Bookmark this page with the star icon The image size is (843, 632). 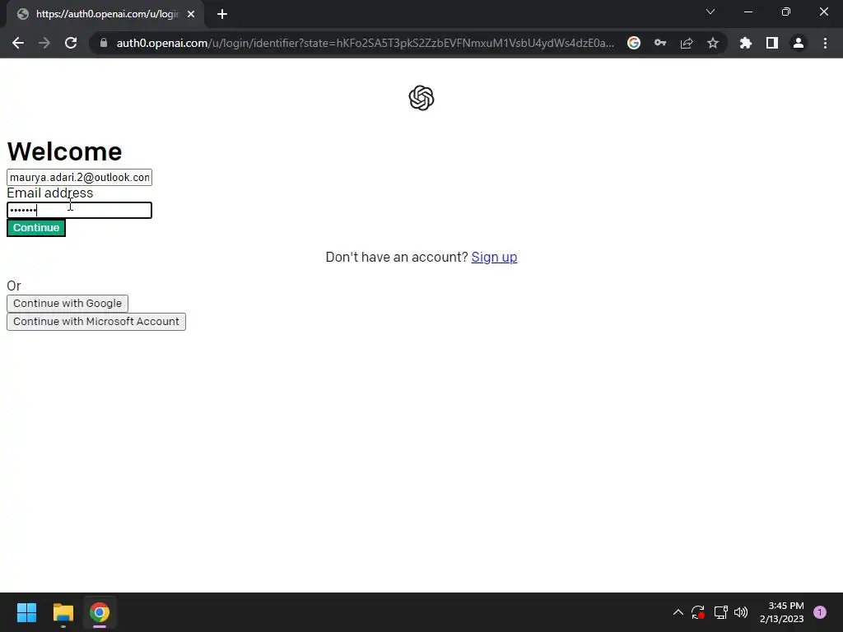click(713, 43)
